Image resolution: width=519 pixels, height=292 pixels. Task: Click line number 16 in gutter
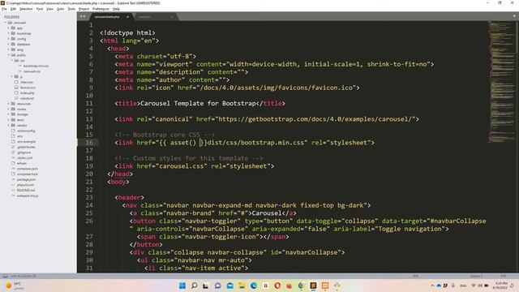coord(89,143)
